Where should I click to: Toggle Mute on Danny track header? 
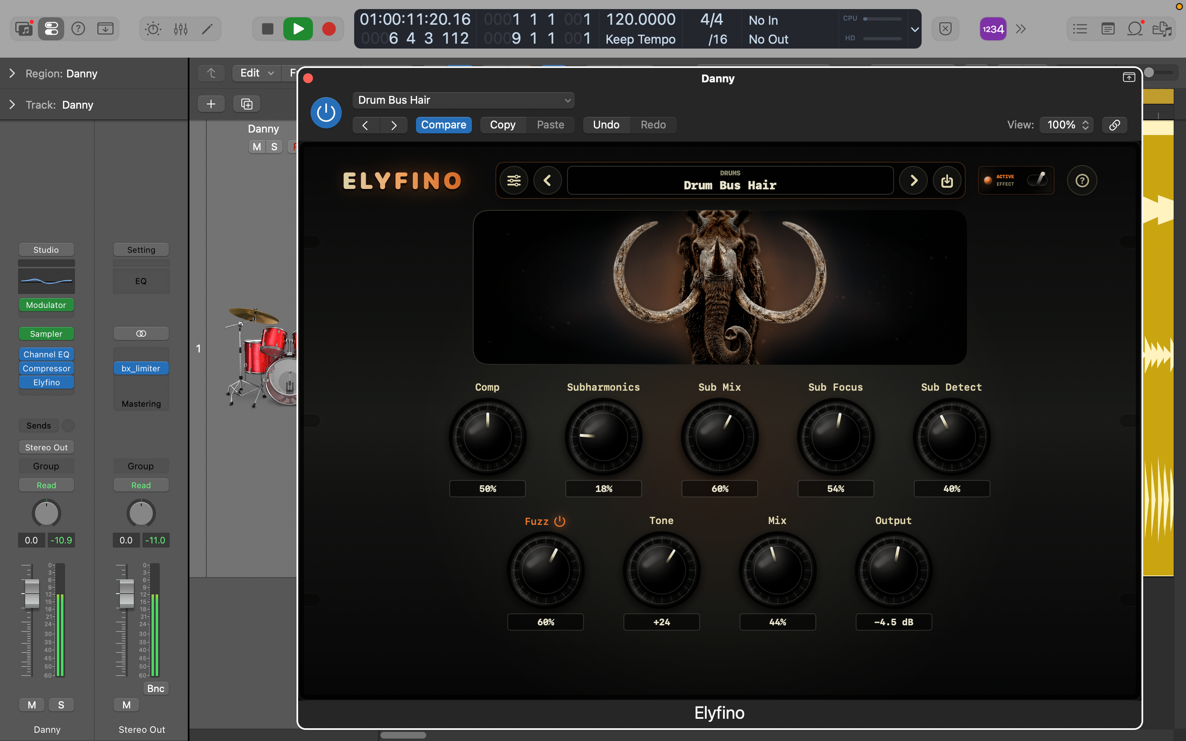pos(257,147)
